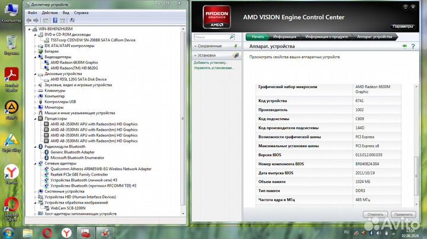
Task: Expand the Батареи tree node
Action: click(x=35, y=51)
